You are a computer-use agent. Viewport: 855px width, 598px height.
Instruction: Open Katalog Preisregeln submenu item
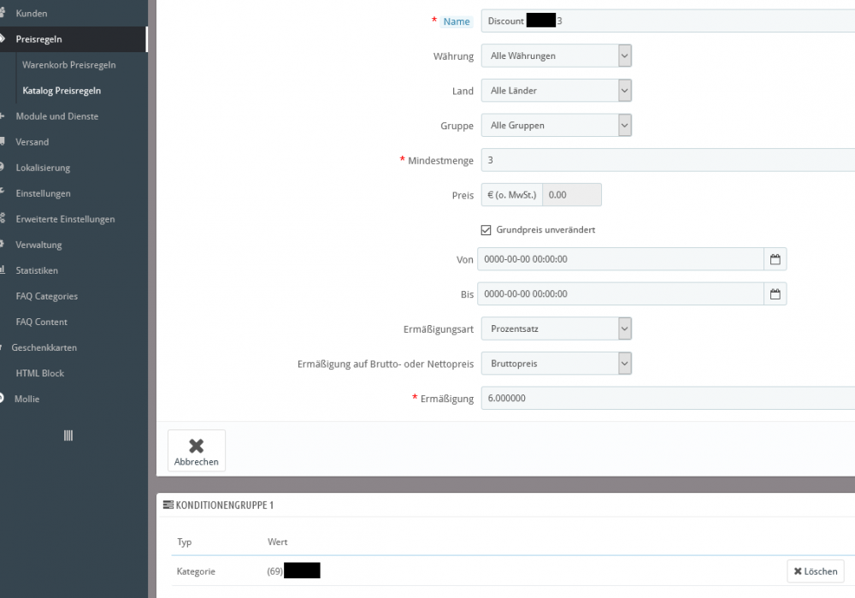coord(62,91)
